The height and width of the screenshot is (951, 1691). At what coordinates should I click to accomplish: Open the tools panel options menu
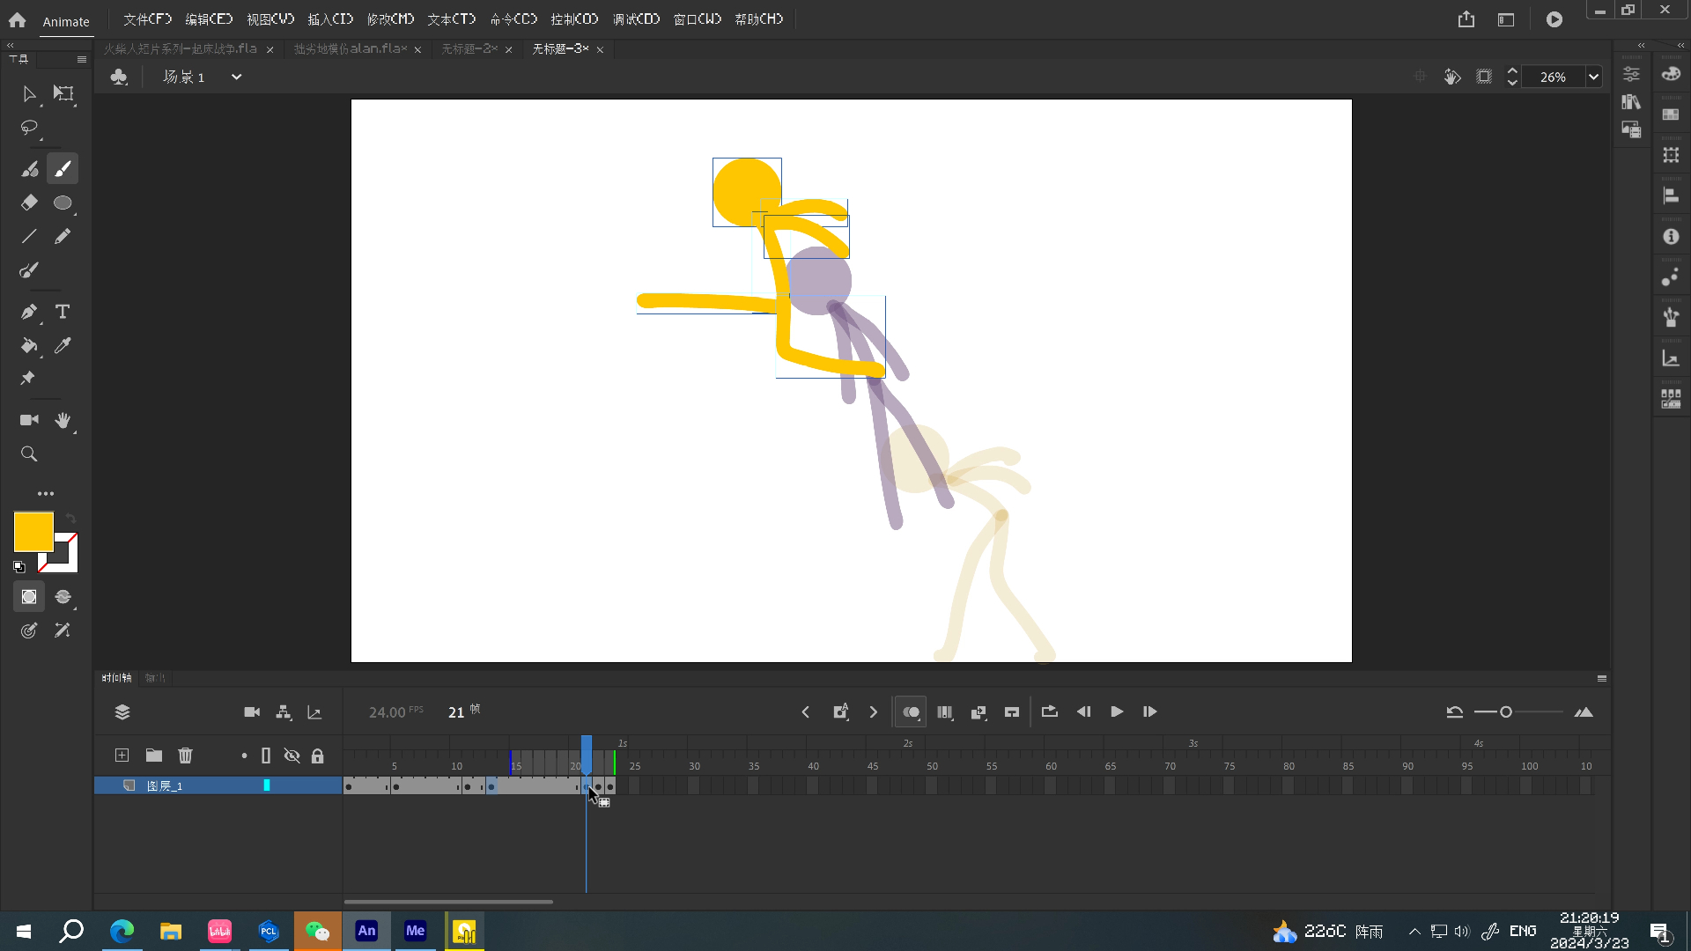[82, 60]
